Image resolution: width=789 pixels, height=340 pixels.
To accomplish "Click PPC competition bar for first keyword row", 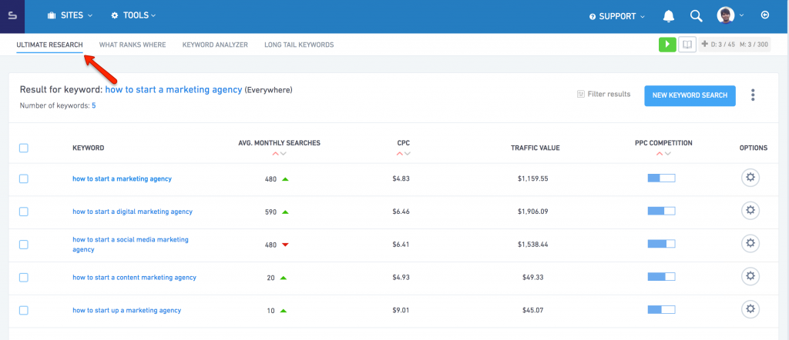I will point(661,178).
